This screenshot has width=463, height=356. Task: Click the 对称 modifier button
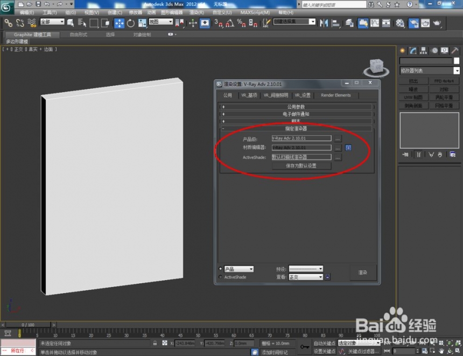(x=444, y=89)
